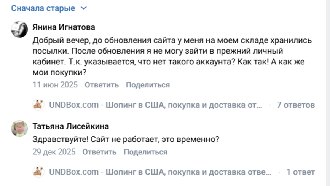Screen dimensions: 330x186
Task: Reply to Янина Игнатова's comment
Action: [x=102, y=85]
